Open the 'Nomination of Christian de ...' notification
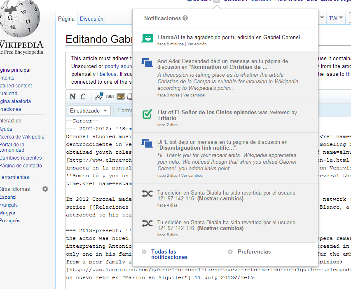The image size is (351, 289). point(225,78)
